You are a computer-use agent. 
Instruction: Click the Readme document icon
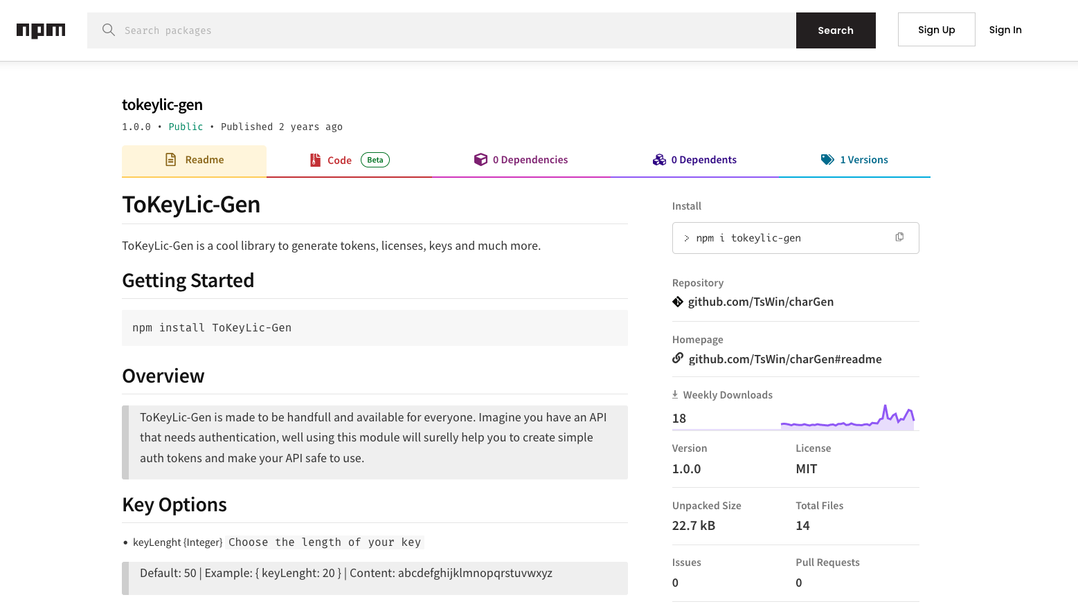click(x=171, y=160)
